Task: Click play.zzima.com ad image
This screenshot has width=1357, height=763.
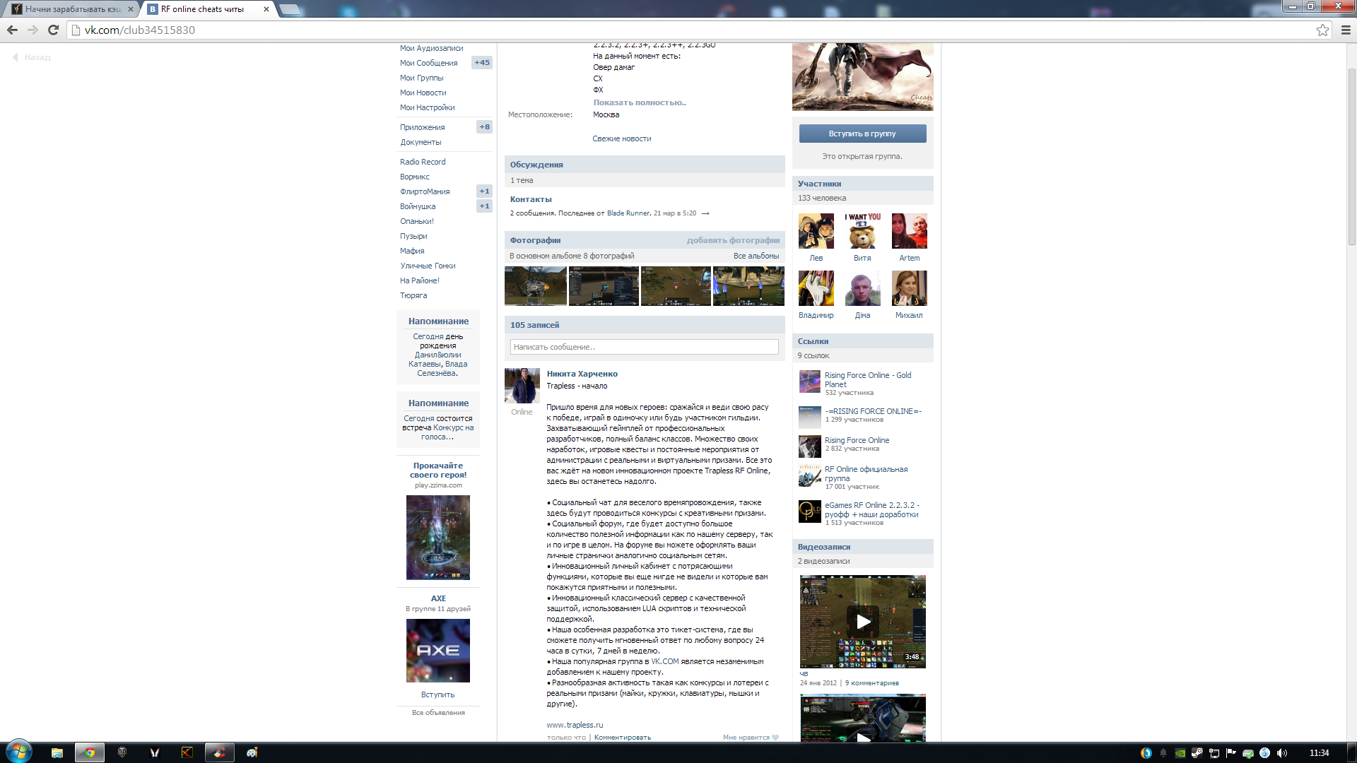Action: click(437, 538)
